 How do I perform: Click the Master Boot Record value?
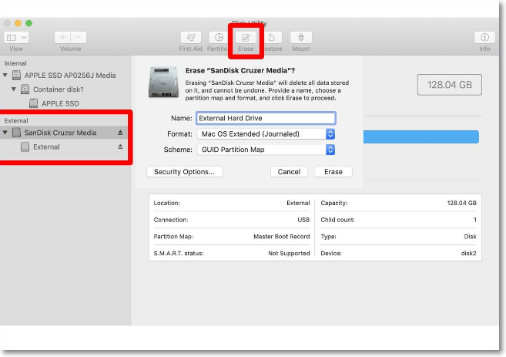click(281, 237)
